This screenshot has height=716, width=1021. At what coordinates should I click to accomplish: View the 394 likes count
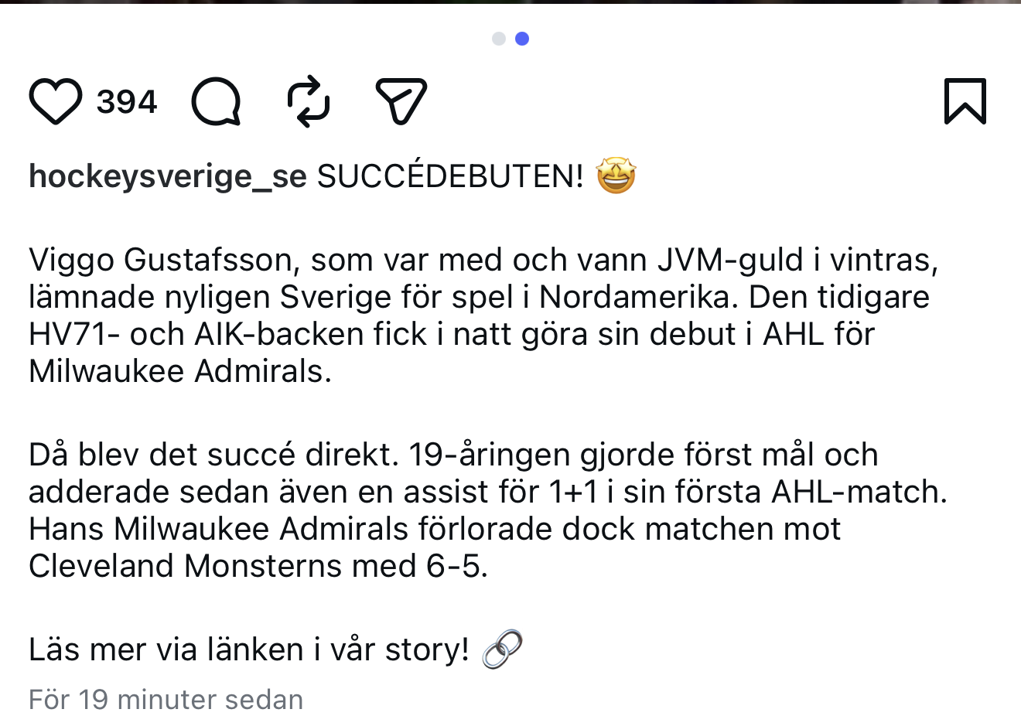click(127, 102)
